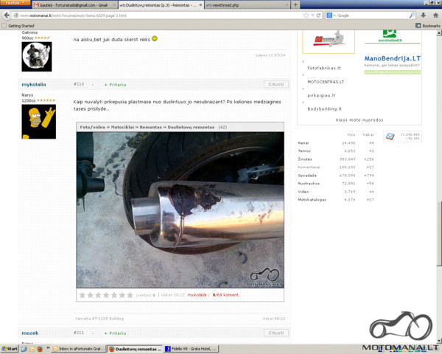Rate the photo with the last star
Viewport: 442px width, 354px height.
click(130, 295)
